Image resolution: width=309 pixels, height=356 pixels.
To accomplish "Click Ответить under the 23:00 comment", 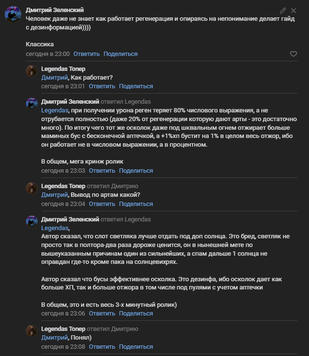I will coord(87,54).
